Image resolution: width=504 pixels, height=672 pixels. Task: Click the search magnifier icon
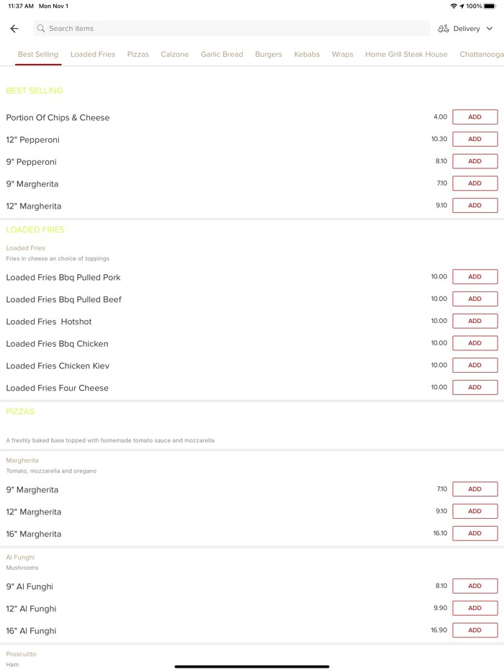(x=41, y=29)
